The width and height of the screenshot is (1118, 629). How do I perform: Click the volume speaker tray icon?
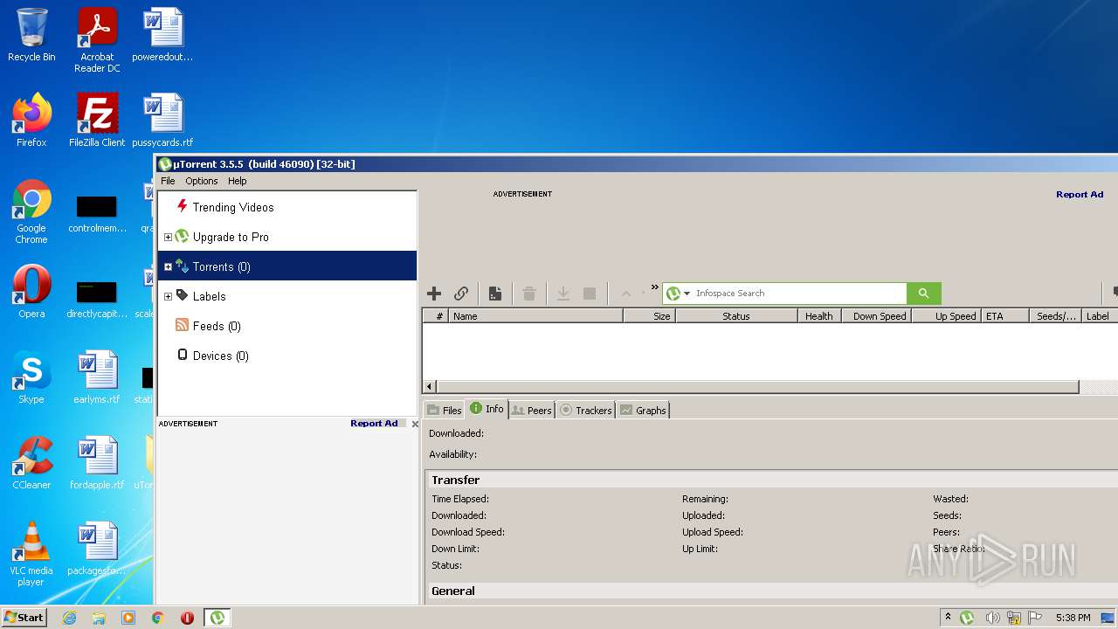992,618
